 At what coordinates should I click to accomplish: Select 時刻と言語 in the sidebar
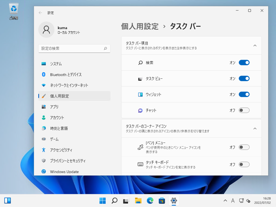[74, 128]
